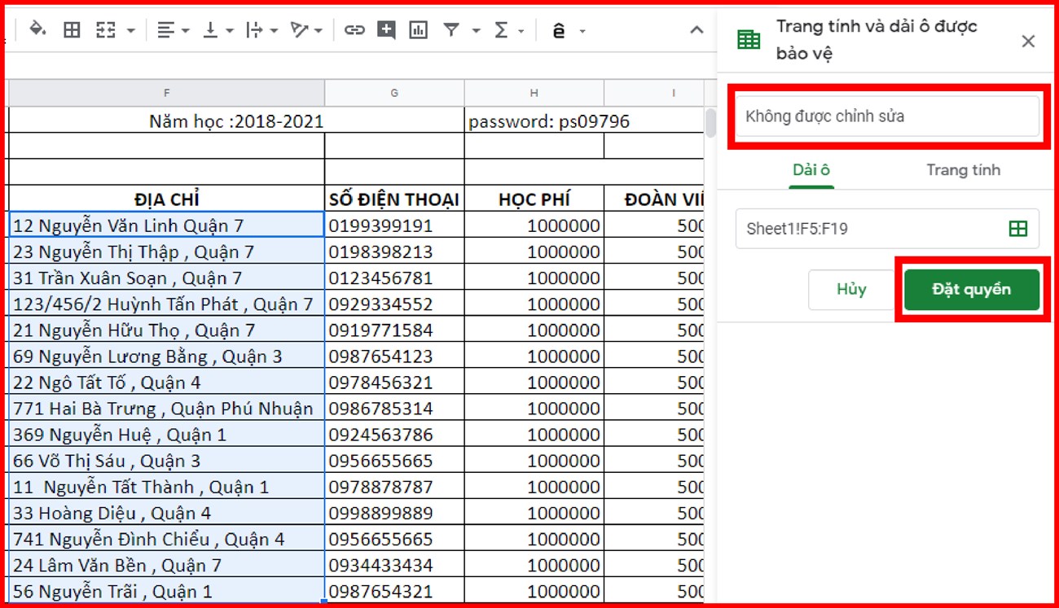Open the borders tool

tap(72, 30)
